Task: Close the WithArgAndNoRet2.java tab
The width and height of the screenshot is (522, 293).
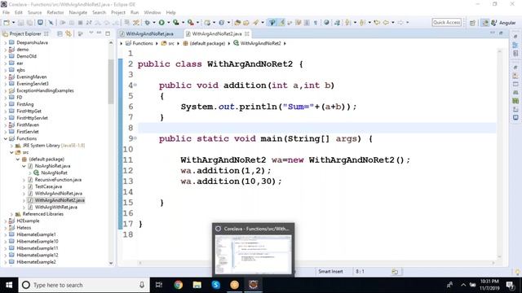Action: pyautogui.click(x=246, y=33)
